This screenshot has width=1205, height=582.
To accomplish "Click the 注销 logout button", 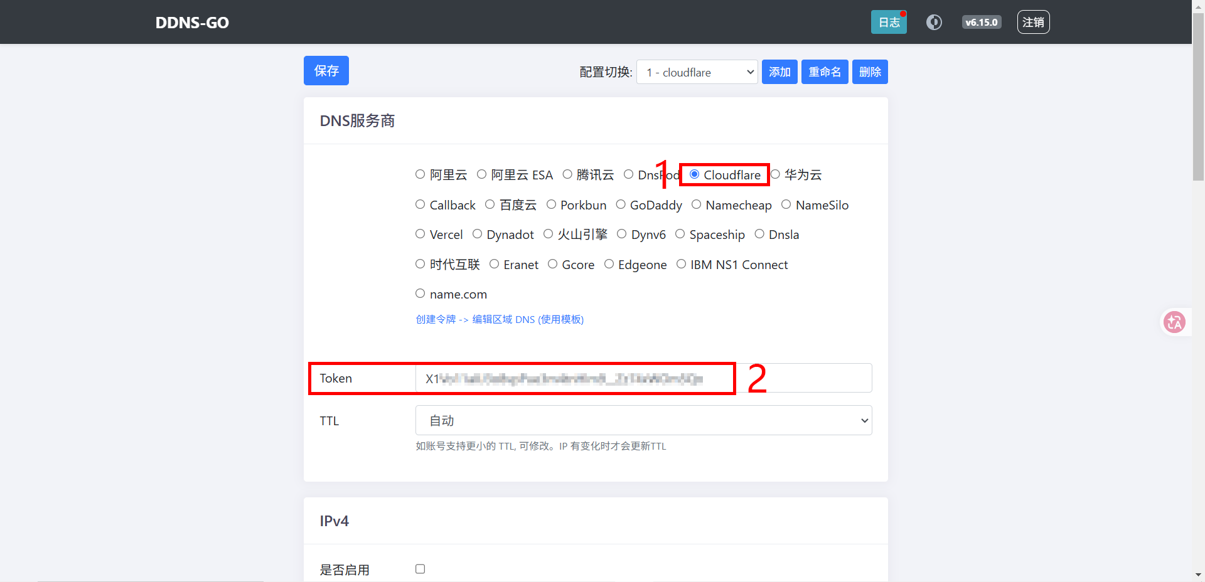I will point(1033,23).
